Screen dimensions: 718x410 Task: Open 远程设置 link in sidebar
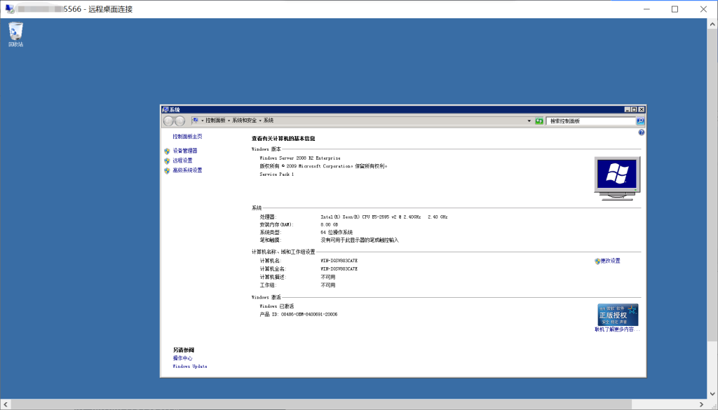coord(182,160)
